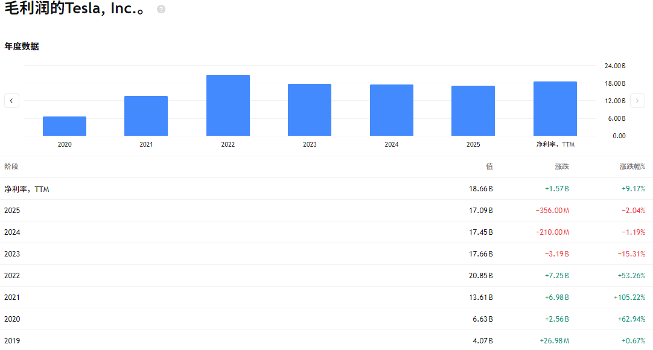Advance chart with right chevron button
The width and height of the screenshot is (653, 350).
[637, 101]
